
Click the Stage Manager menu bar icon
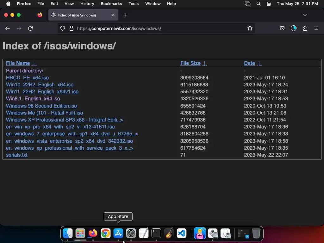[247, 3]
